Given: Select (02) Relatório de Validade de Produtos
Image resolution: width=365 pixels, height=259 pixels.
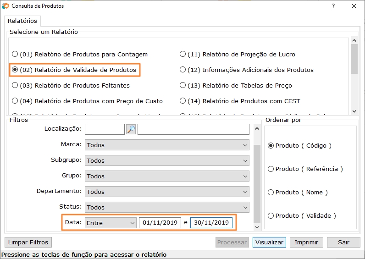Looking at the screenshot, I should coord(74,70).
